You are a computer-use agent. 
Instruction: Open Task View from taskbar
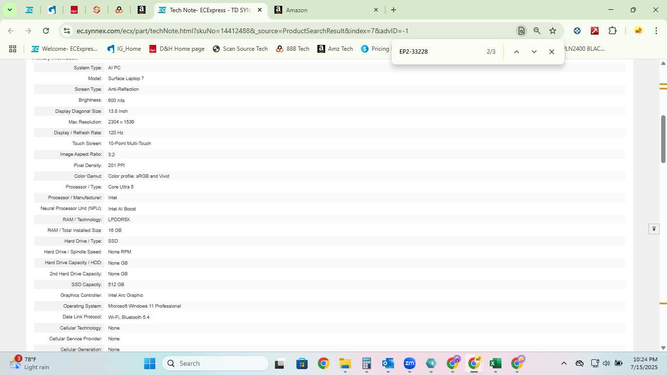tap(280, 363)
